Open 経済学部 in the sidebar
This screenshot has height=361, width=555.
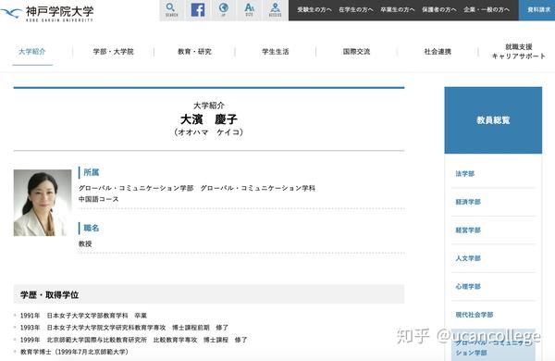[x=468, y=202]
